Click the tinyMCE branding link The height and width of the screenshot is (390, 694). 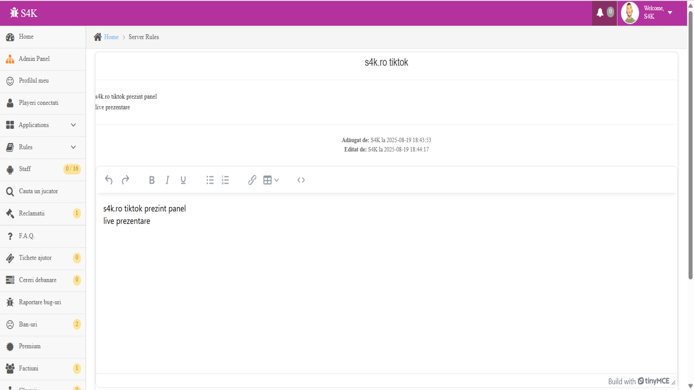coord(653,381)
